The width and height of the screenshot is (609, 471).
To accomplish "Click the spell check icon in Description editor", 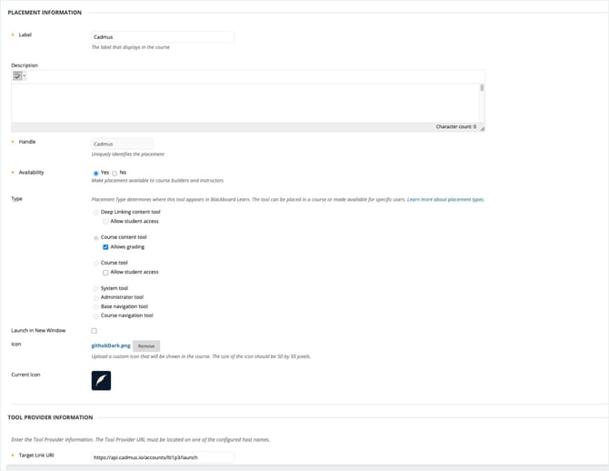I will pos(17,76).
